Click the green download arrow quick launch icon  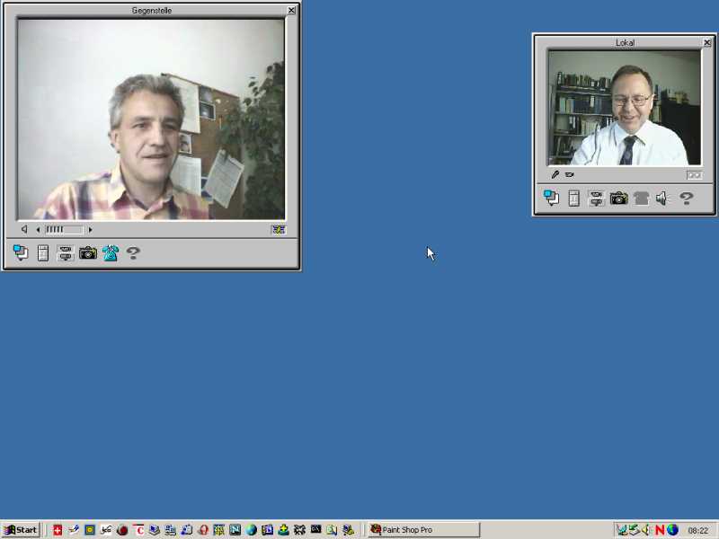(x=283, y=530)
